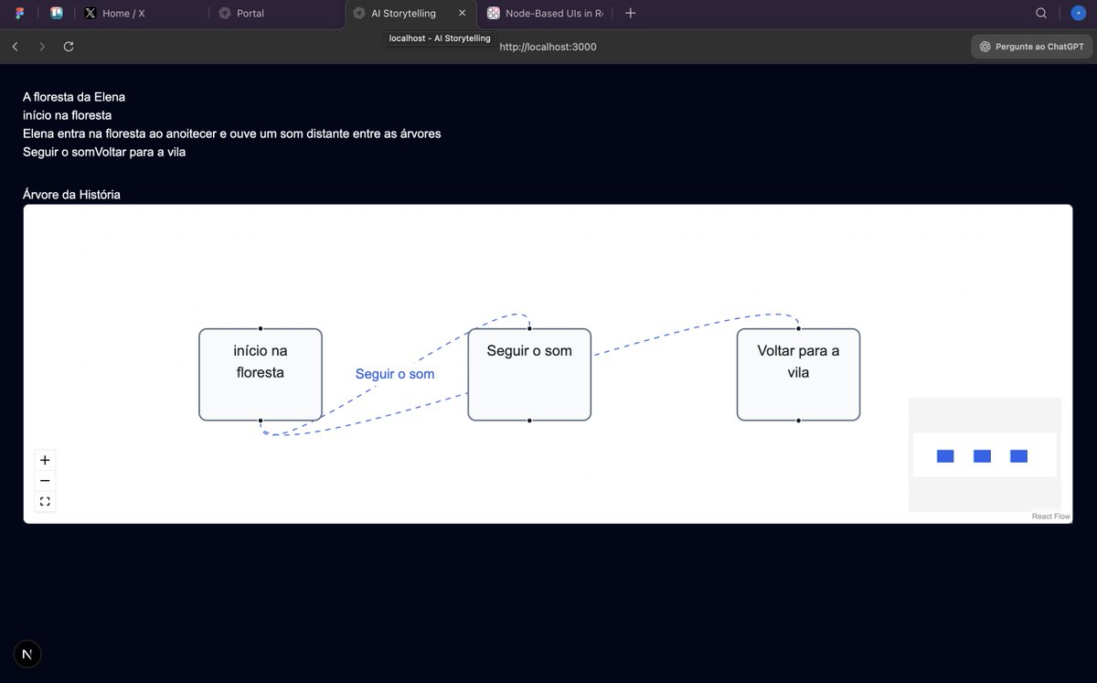The height and width of the screenshot is (683, 1097).
Task: Select the 'Seguir o som' node
Action: point(529,375)
